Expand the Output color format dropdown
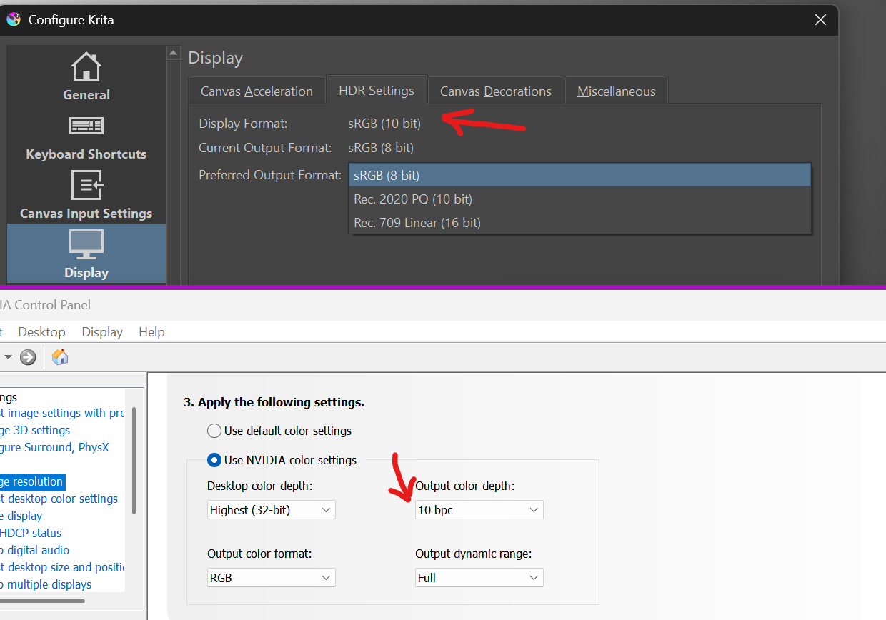 click(271, 578)
